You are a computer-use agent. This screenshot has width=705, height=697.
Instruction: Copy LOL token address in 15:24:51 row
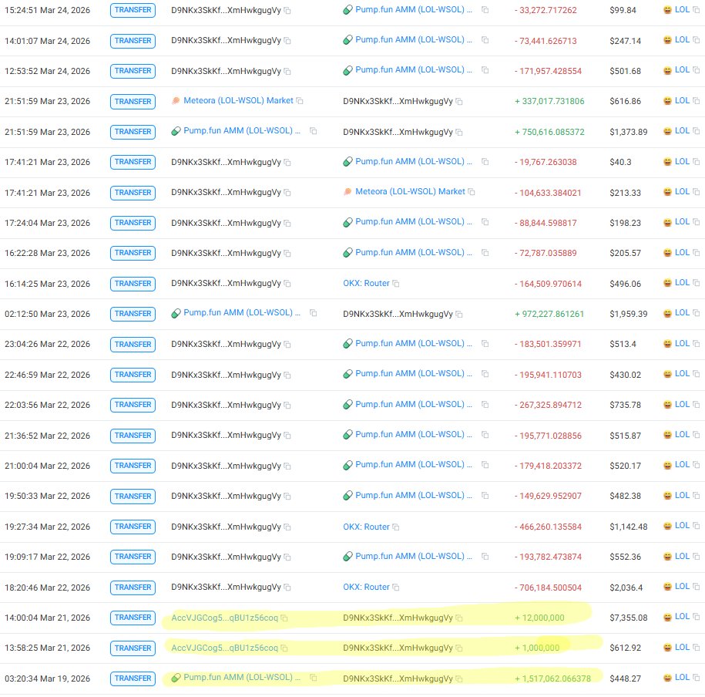point(696,9)
